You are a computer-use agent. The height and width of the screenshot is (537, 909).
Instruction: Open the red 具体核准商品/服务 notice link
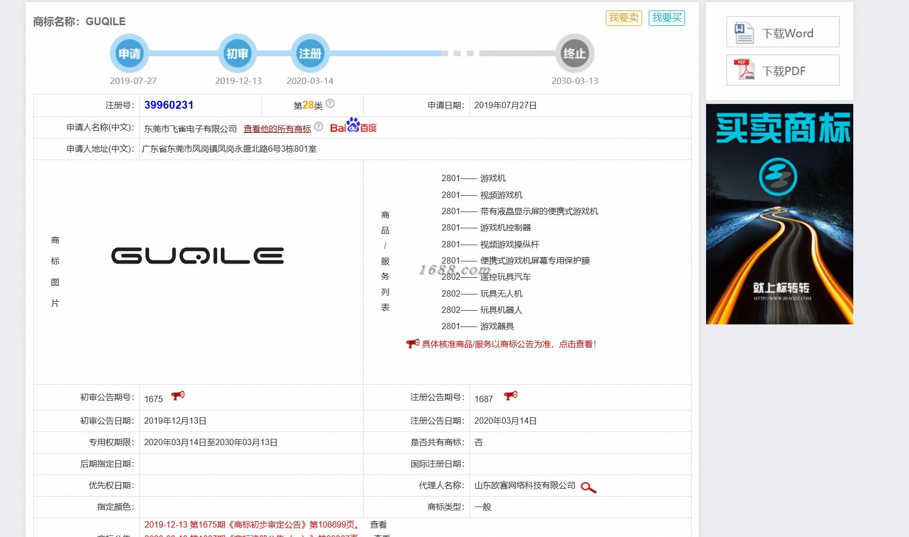509,344
